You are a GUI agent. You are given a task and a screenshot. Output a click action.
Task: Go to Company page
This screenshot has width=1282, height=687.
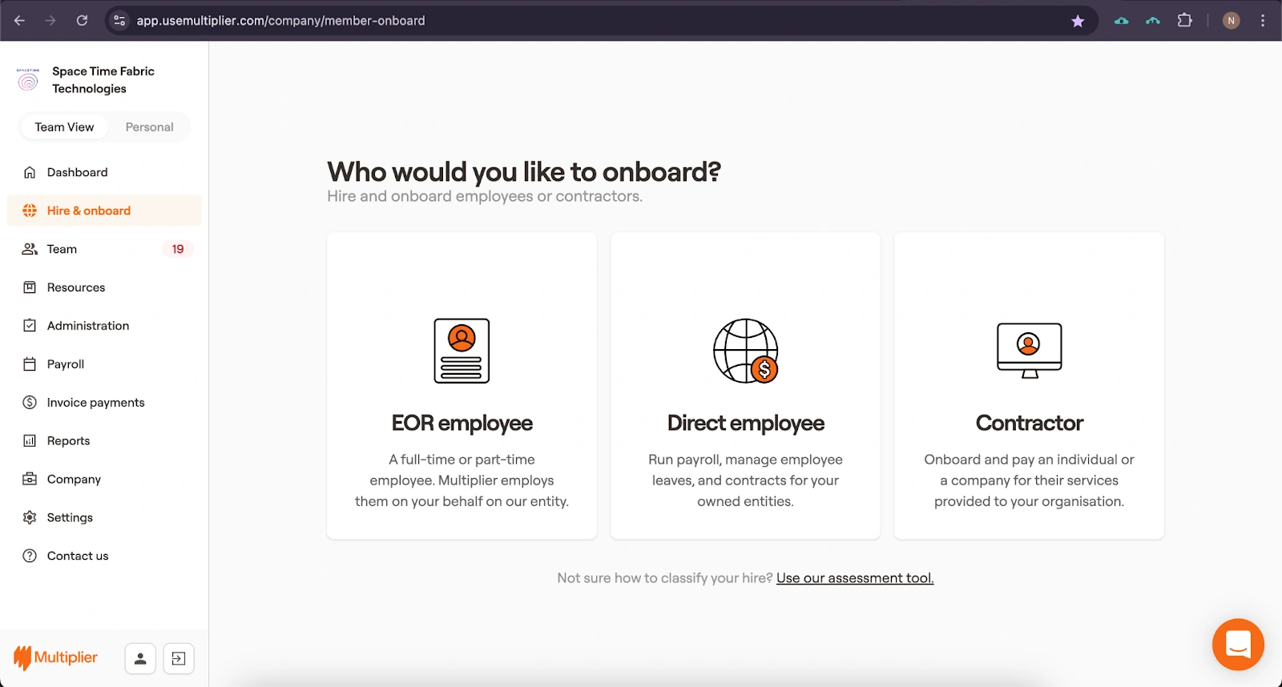(x=104, y=480)
